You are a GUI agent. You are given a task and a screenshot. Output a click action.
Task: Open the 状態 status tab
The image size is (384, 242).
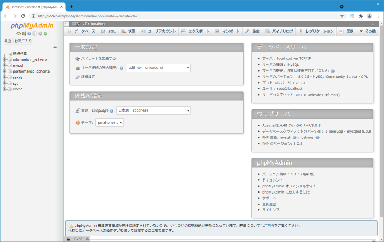pyautogui.click(x=128, y=31)
